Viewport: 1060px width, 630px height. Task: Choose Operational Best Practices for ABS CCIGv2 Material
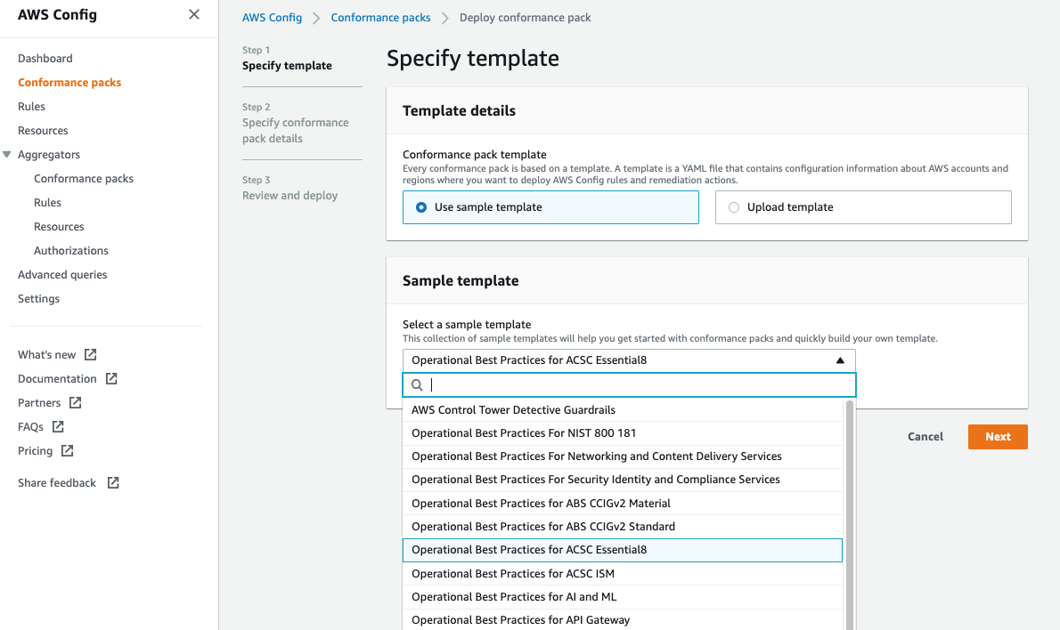coord(623,503)
